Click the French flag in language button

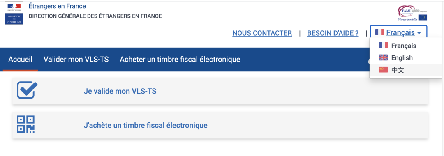click(x=379, y=32)
